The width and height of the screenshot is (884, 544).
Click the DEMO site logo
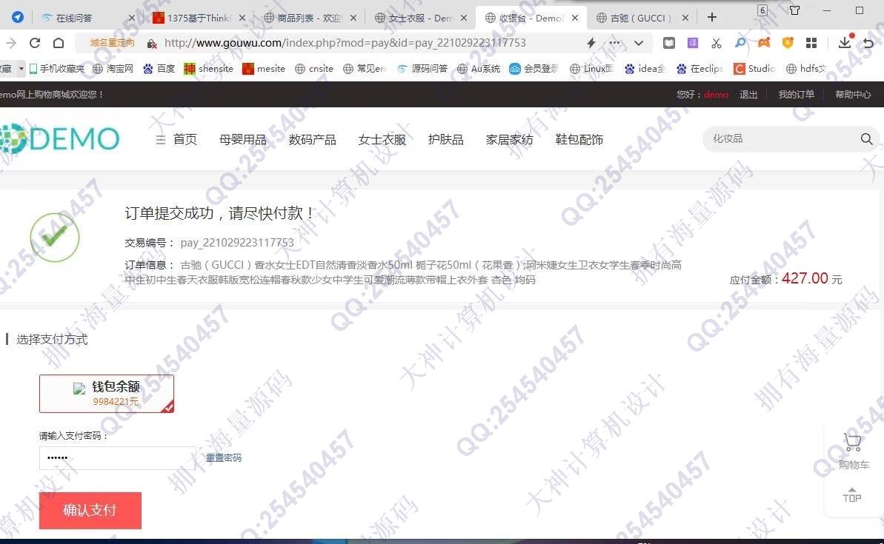click(x=60, y=138)
